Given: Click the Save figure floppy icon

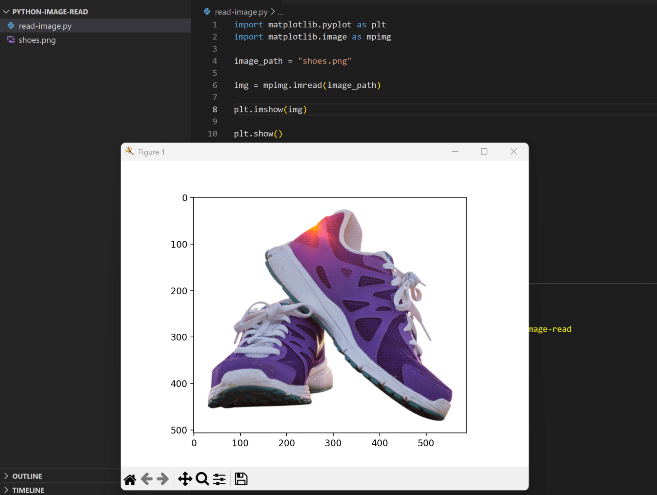Looking at the screenshot, I should [x=241, y=479].
